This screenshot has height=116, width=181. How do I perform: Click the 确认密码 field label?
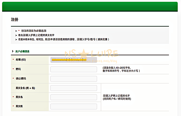21,79
